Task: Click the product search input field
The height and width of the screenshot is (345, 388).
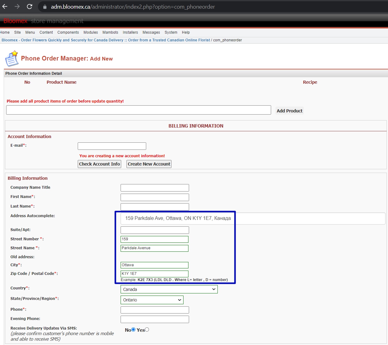Action: coord(138,110)
